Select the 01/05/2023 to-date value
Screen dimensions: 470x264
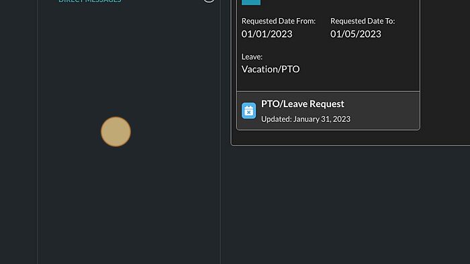coord(355,34)
